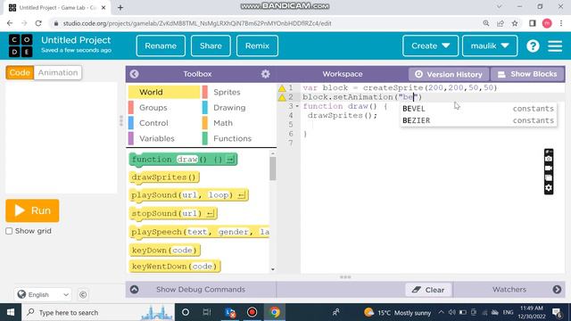Collapse the Toolbox with the left arrow

[134, 74]
